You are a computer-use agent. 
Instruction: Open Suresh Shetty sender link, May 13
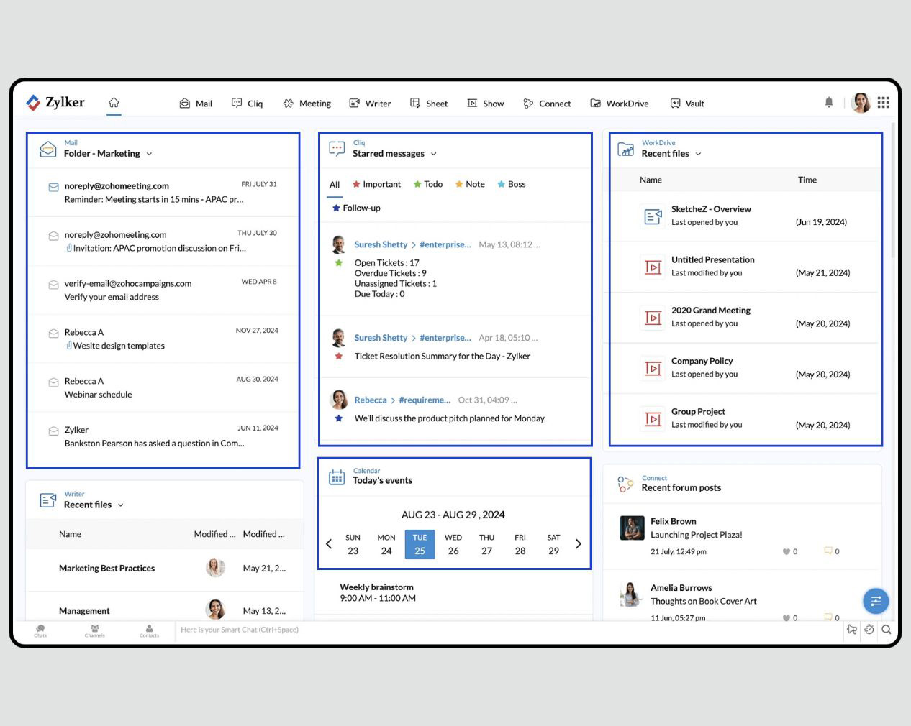pos(381,244)
